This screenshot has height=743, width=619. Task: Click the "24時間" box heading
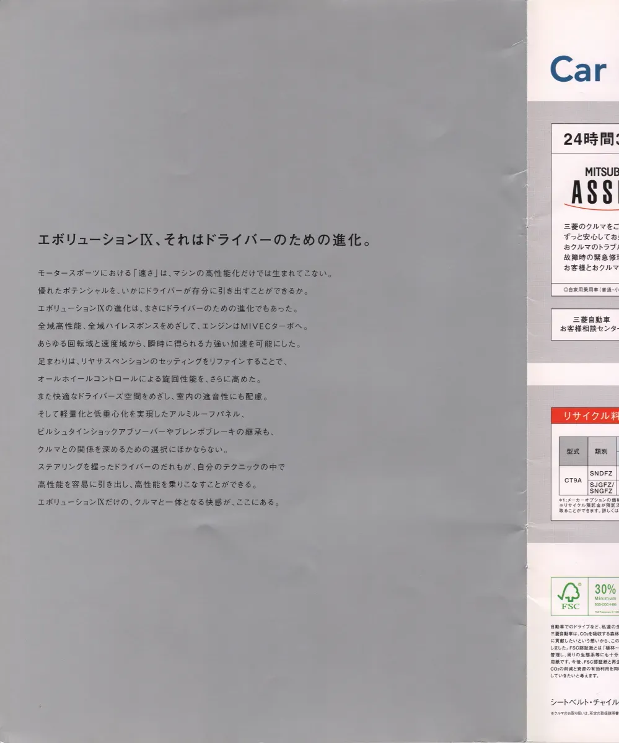[591, 139]
